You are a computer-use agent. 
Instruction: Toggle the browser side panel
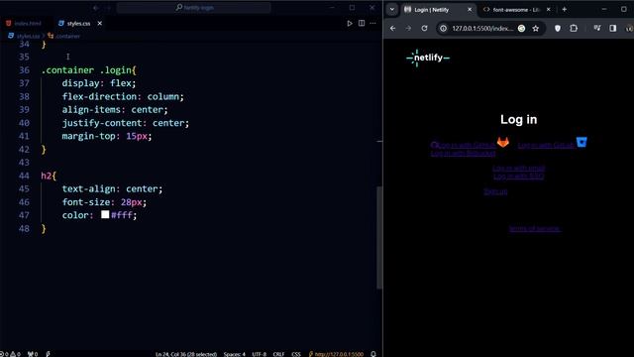pyautogui.click(x=613, y=29)
